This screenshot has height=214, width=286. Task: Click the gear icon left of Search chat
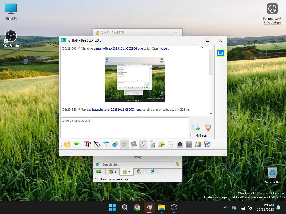click(x=97, y=164)
